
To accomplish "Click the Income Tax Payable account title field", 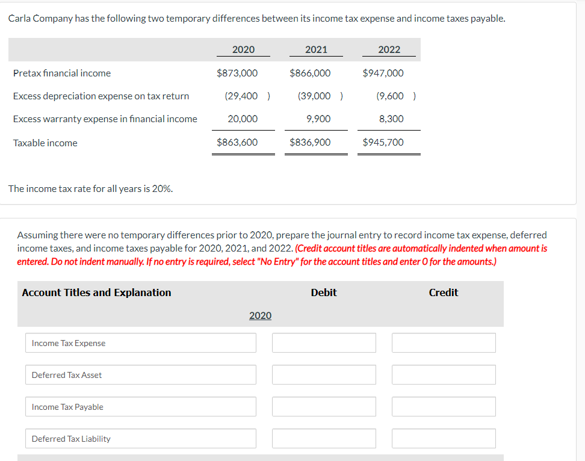I will [x=140, y=406].
